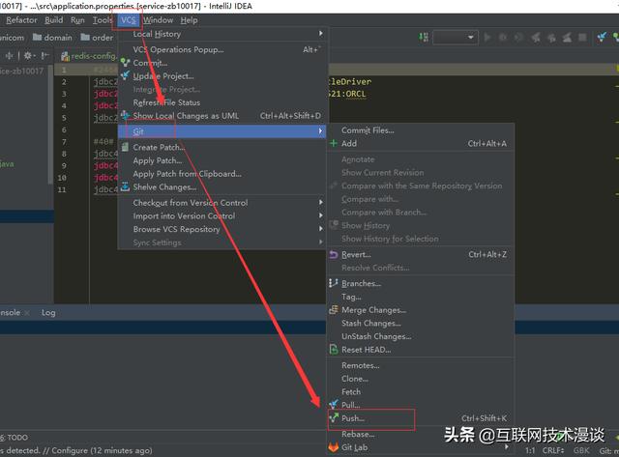Click the Stop square icon in toolbar

[x=582, y=38]
